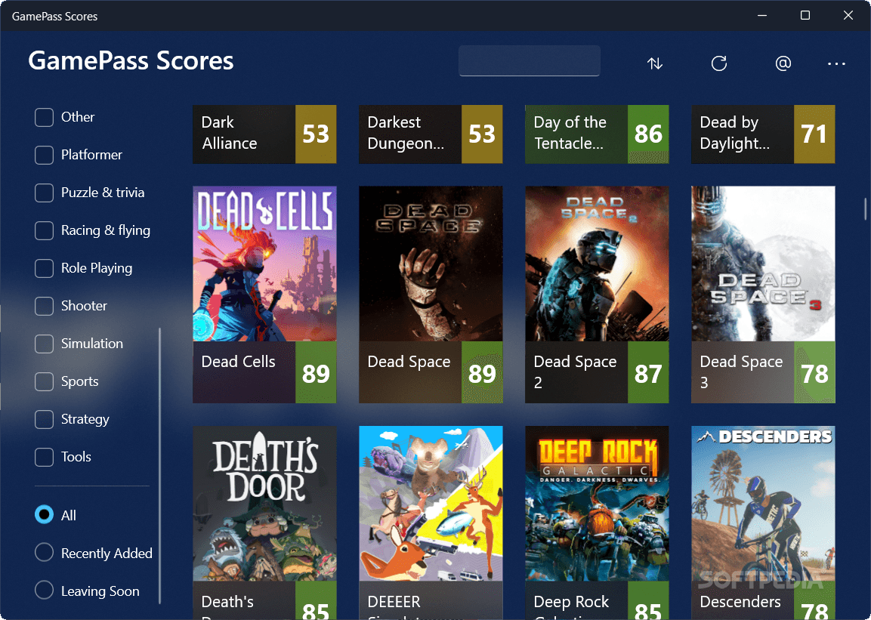Focus the search box in header
This screenshot has height=620, width=871.
tap(529, 60)
